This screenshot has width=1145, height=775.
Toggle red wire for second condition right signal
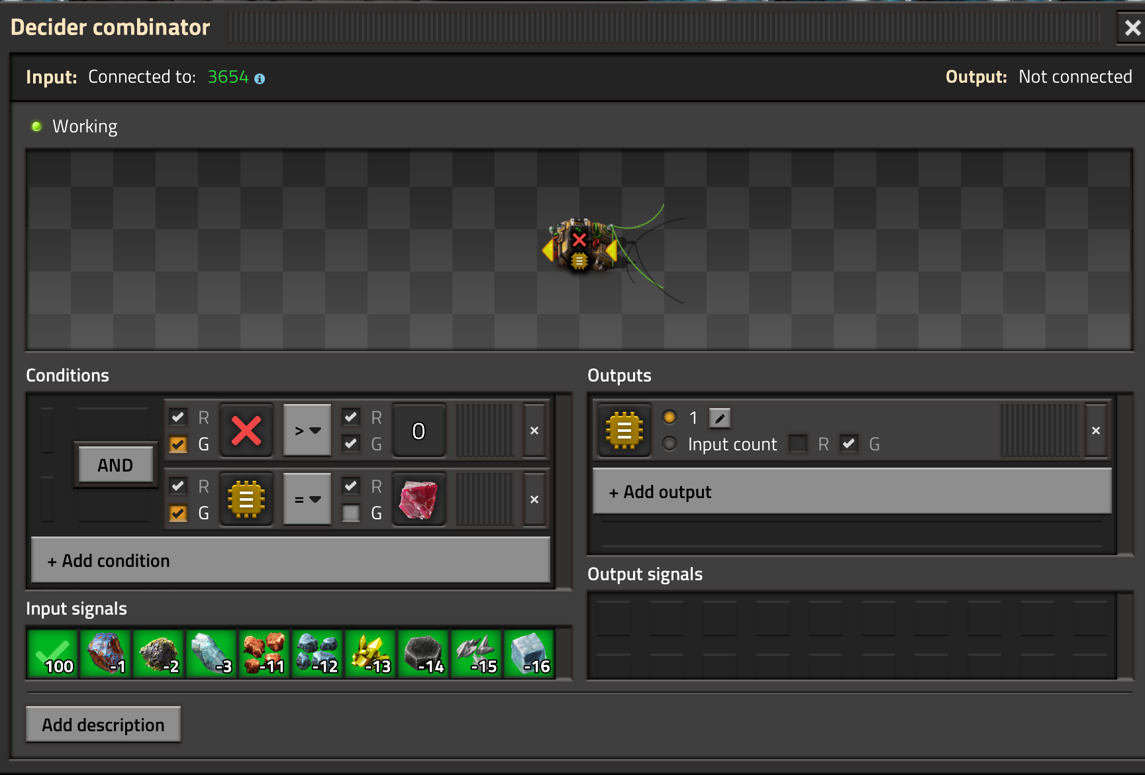[x=351, y=486]
